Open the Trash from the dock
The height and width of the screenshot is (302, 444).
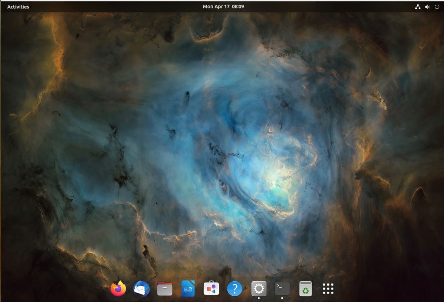(305, 289)
